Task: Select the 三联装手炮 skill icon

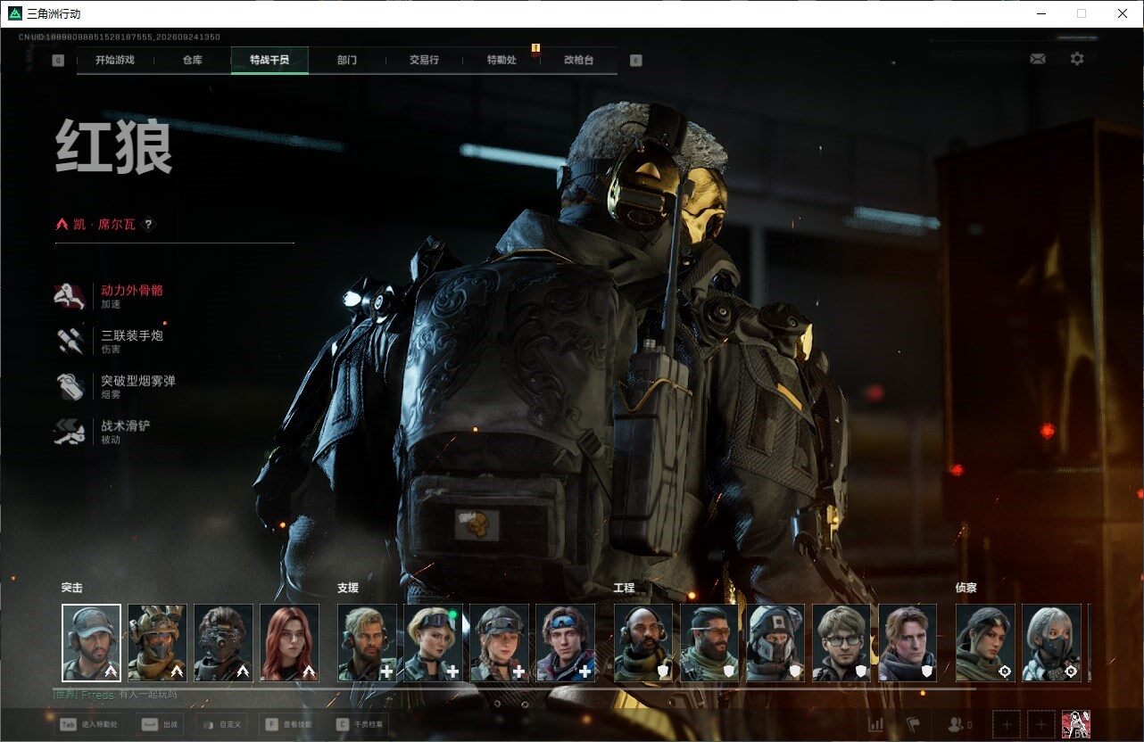Action: tap(70, 342)
